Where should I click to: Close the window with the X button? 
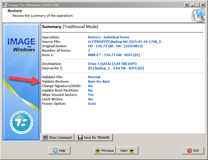click(203, 5)
